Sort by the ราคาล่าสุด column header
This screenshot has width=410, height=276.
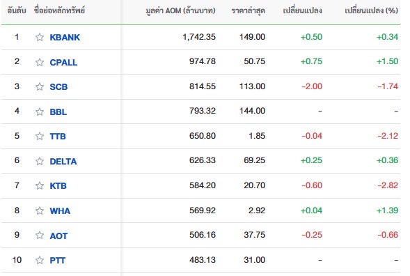(248, 10)
